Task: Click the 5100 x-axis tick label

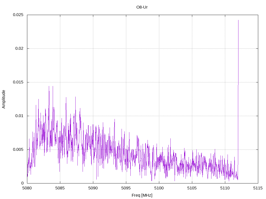Action: [159, 188]
